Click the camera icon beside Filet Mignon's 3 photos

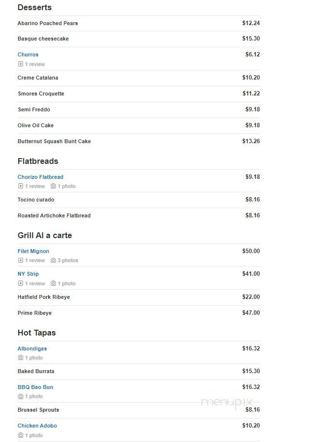coord(53,260)
